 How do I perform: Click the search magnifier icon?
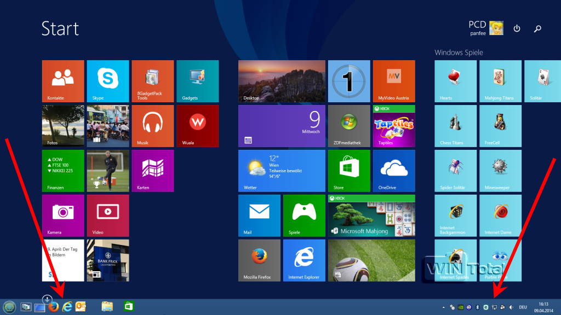coord(537,28)
